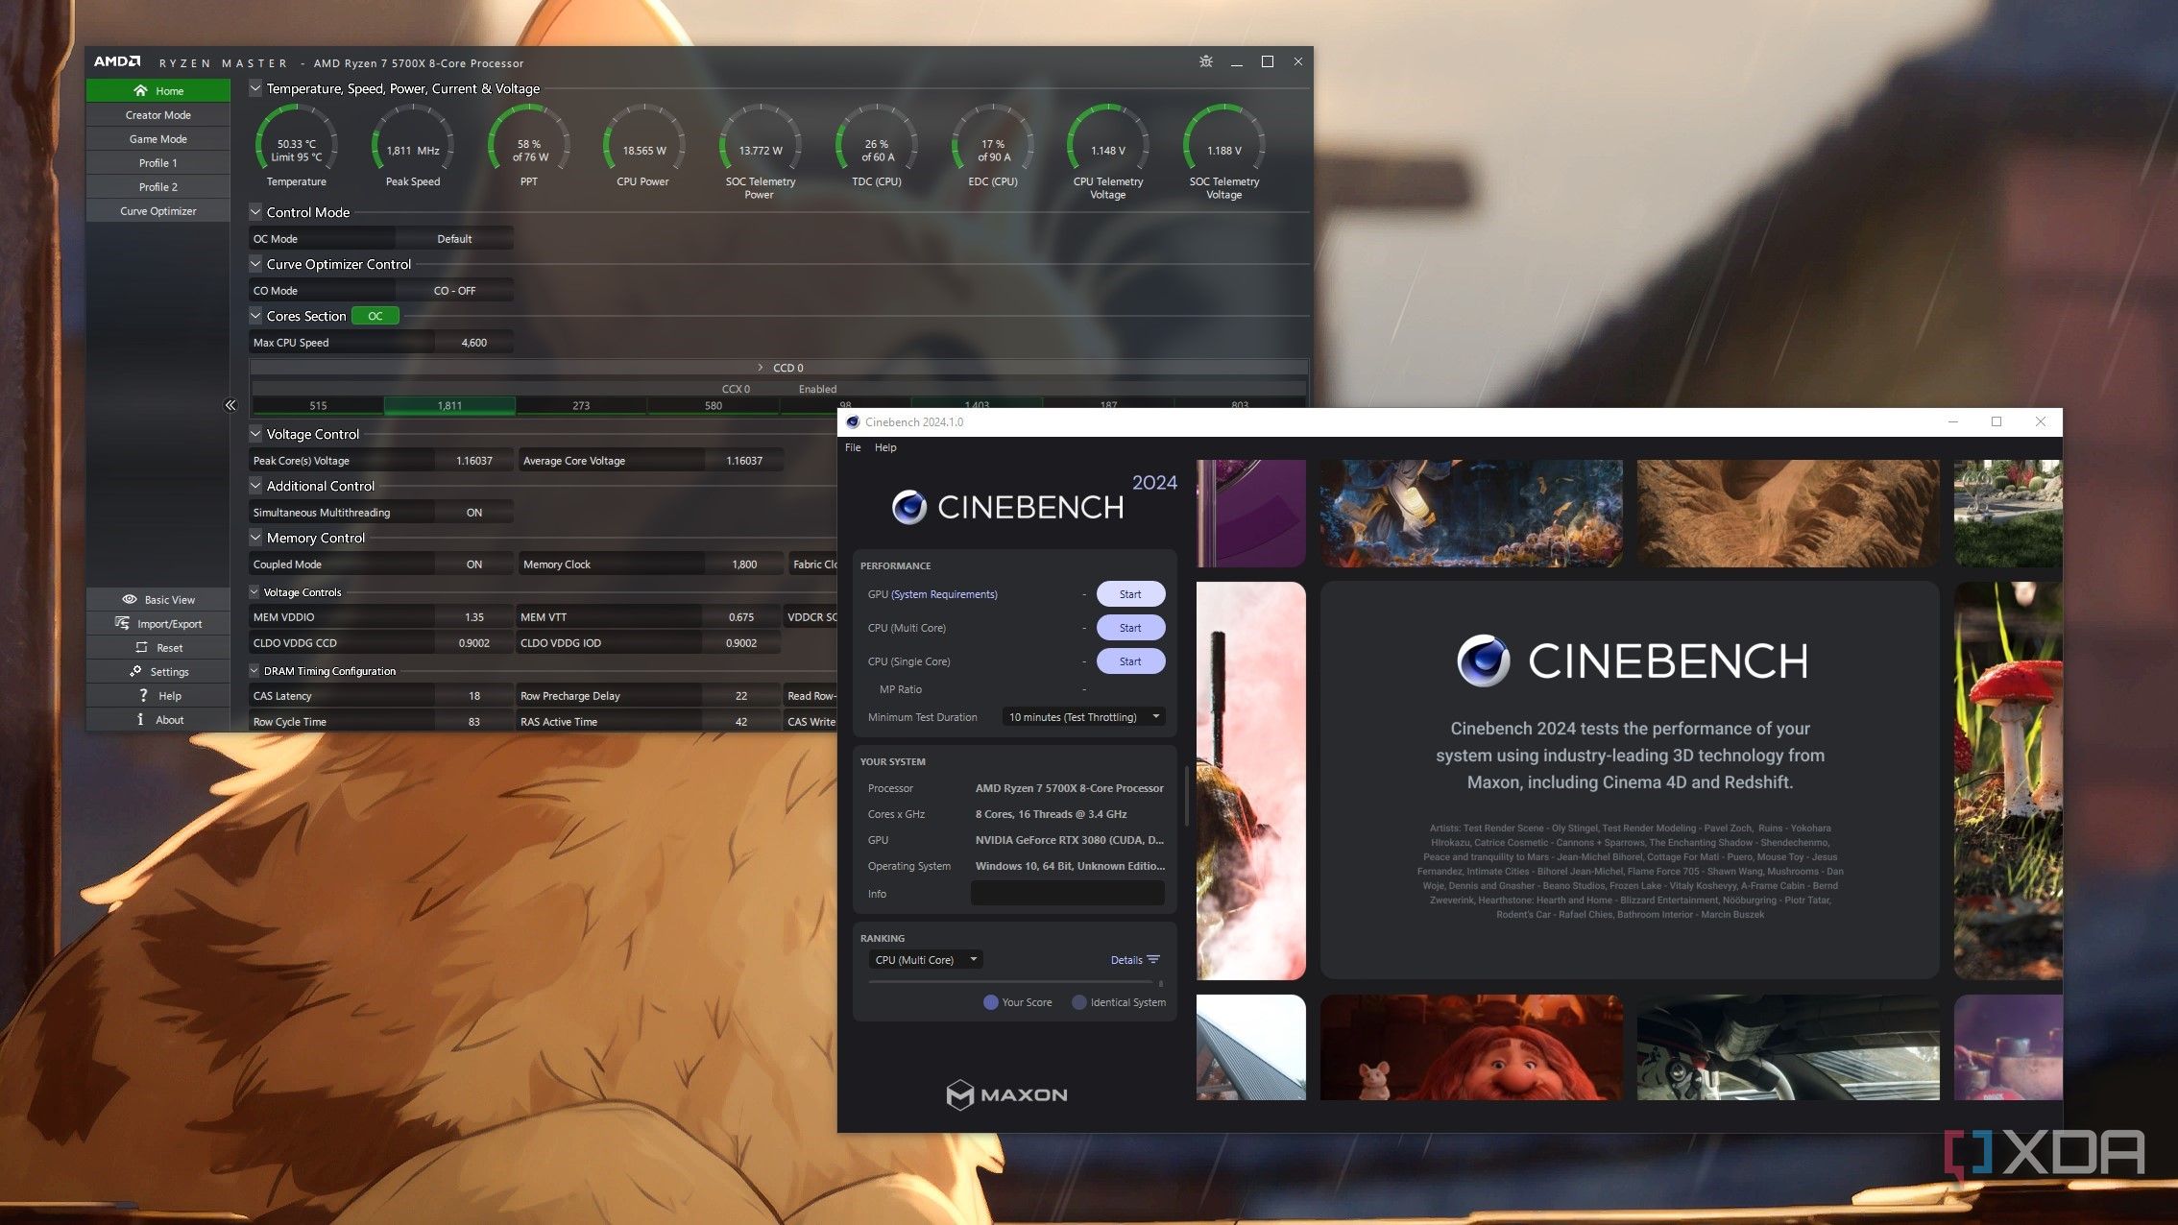Click the System Requirements link
Viewport: 2178px width, 1225px height.
coord(944,594)
